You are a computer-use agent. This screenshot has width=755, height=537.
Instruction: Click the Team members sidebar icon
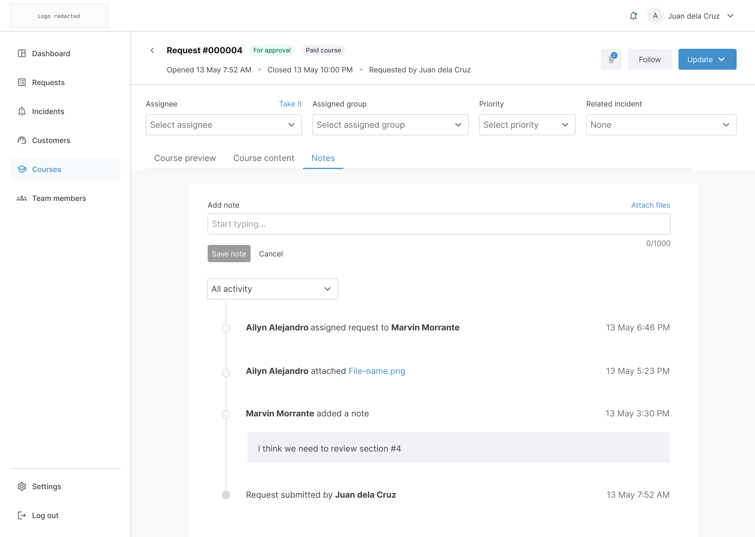coord(22,198)
